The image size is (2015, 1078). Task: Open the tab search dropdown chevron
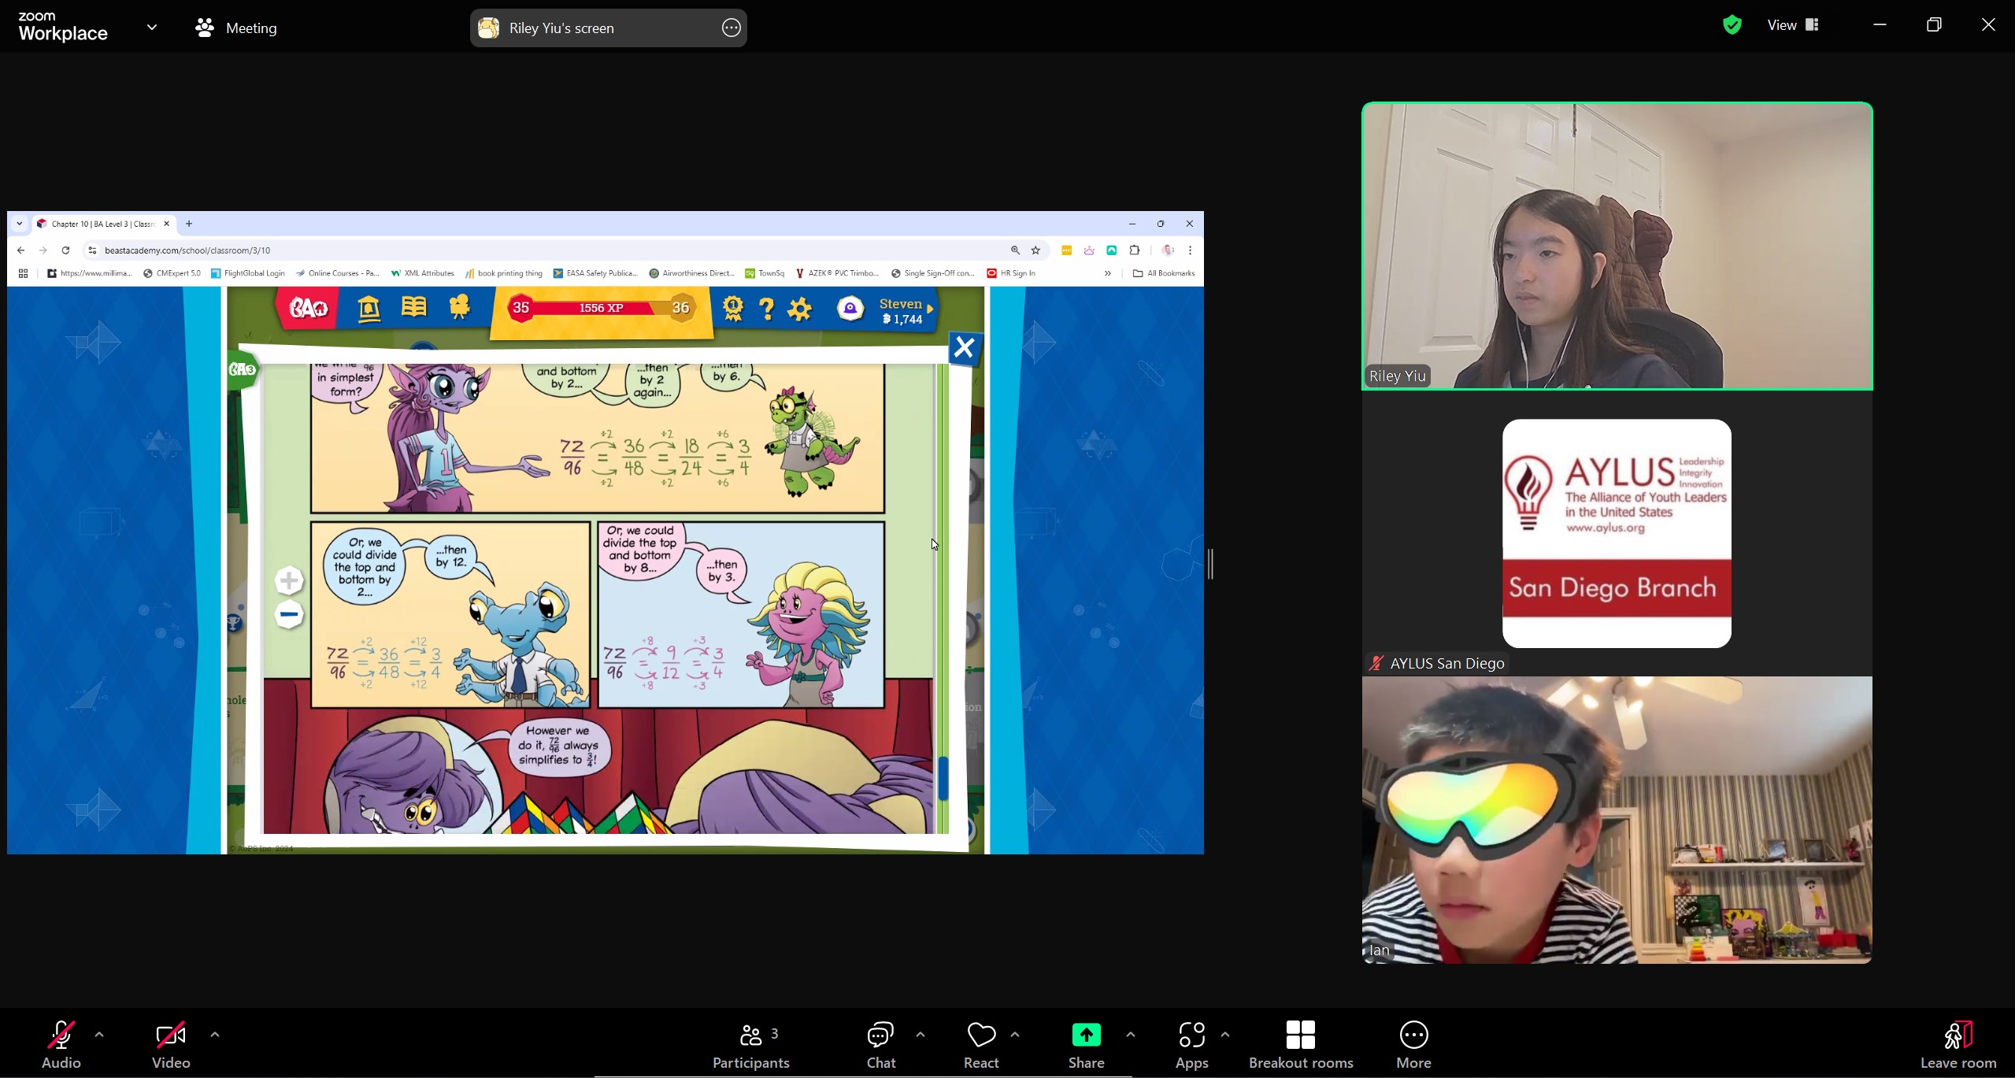20,224
